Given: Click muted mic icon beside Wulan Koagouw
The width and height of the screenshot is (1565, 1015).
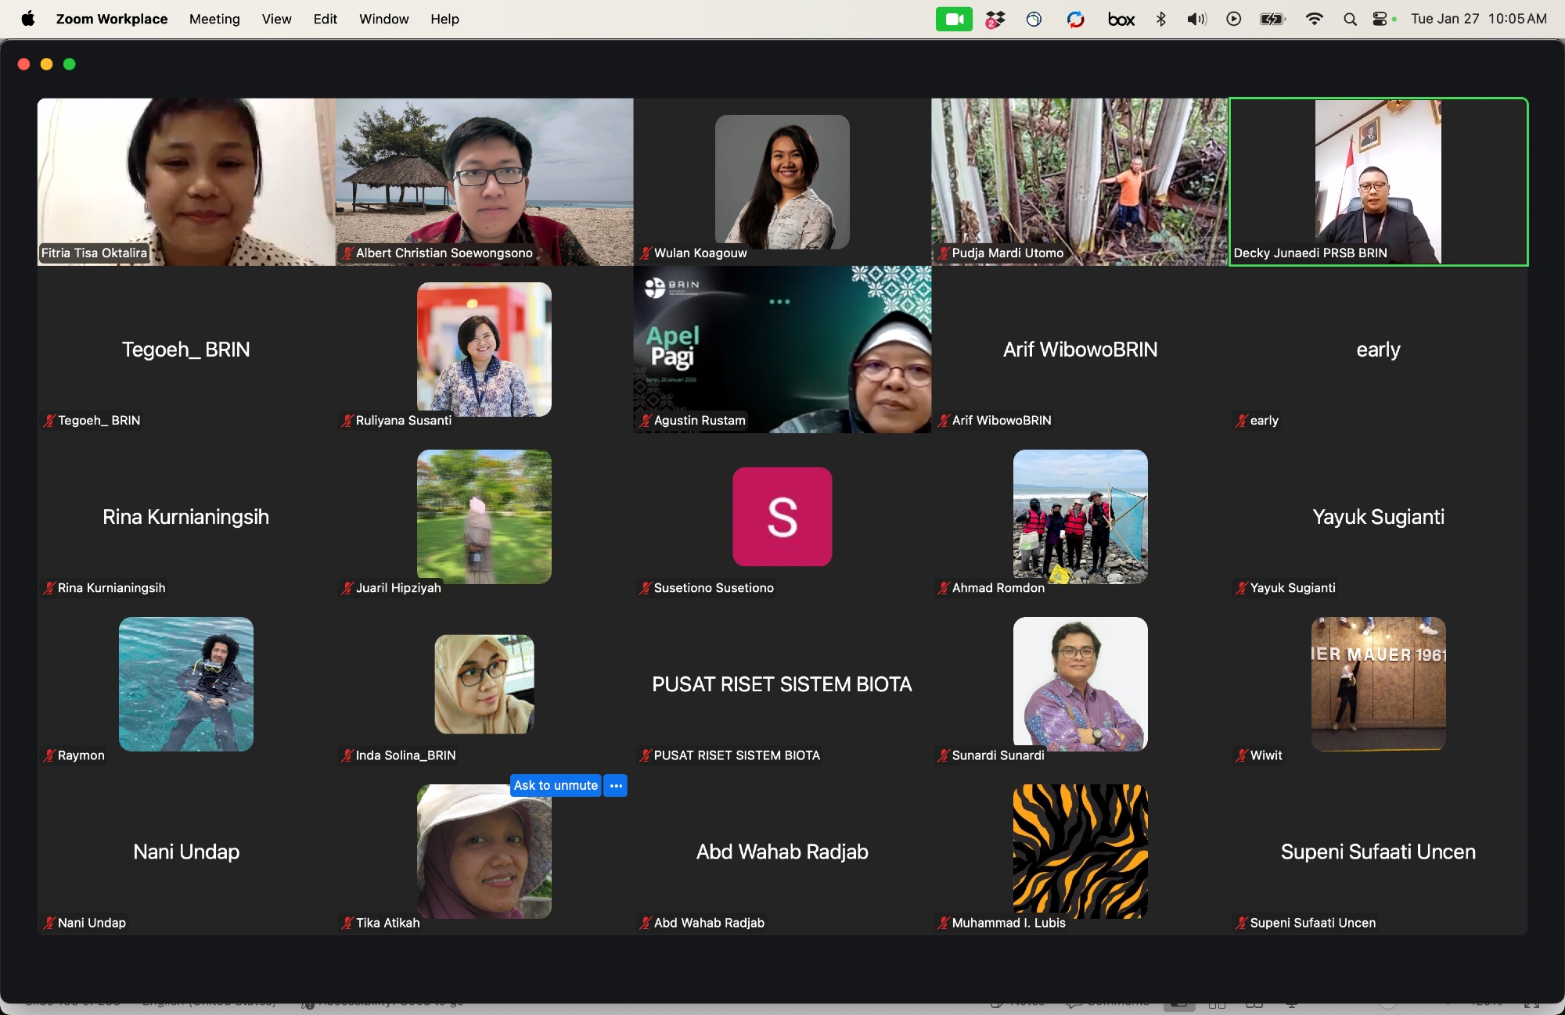Looking at the screenshot, I should (x=646, y=253).
